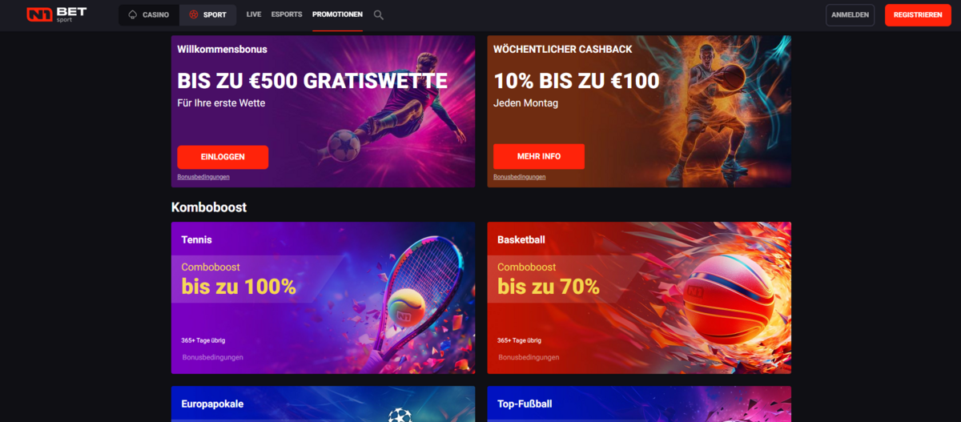This screenshot has height=422, width=961.
Task: Open the Live menu item
Action: pyautogui.click(x=254, y=14)
